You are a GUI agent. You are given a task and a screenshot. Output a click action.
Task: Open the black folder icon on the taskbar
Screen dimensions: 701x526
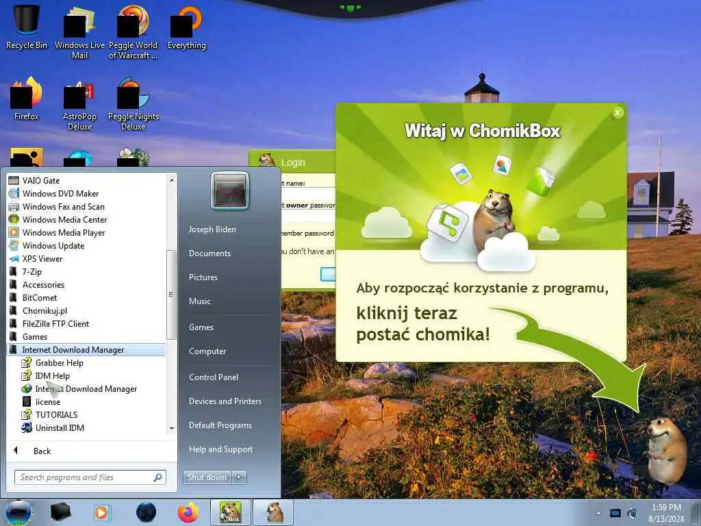click(61, 512)
